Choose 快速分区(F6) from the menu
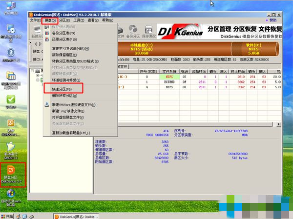 click(x=62, y=89)
